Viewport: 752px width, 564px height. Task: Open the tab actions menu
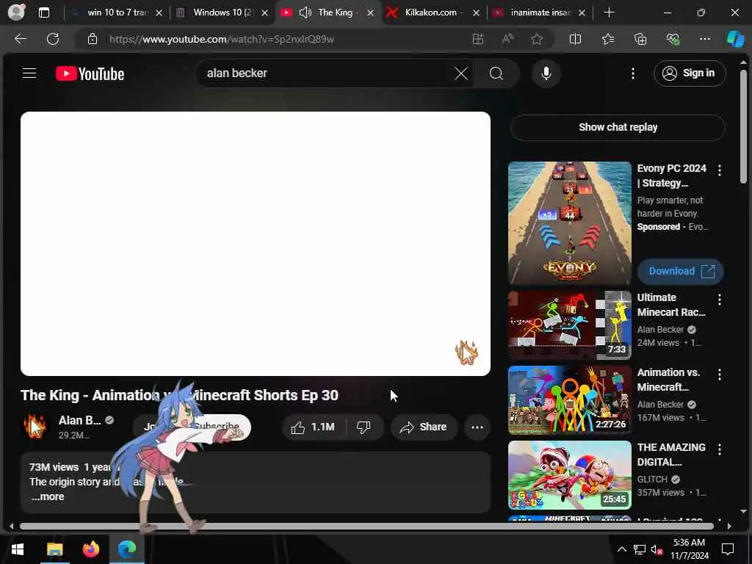(44, 12)
